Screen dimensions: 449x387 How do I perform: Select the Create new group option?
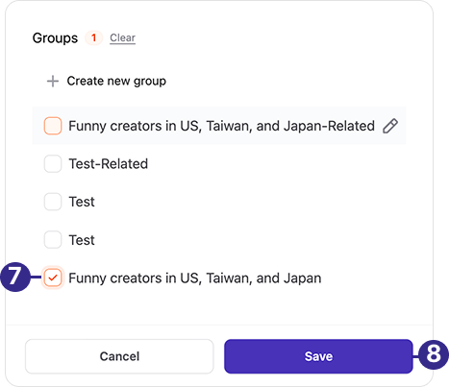point(107,82)
